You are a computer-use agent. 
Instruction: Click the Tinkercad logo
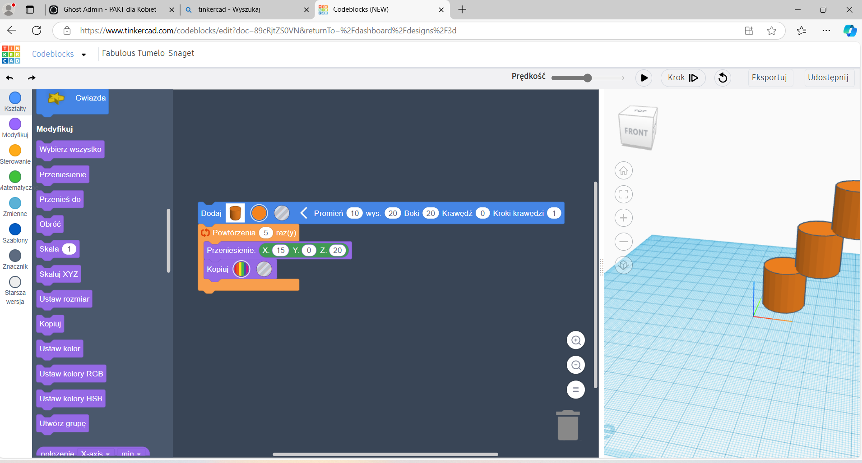[x=11, y=54]
